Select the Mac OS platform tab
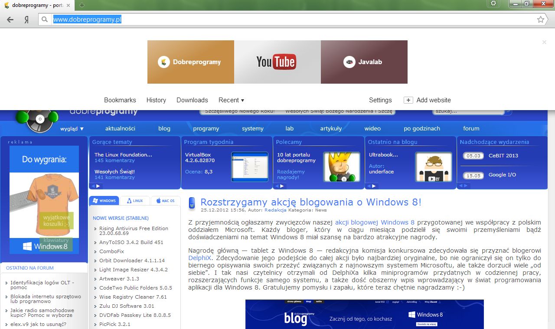This screenshot has height=329, width=555. pos(165,201)
